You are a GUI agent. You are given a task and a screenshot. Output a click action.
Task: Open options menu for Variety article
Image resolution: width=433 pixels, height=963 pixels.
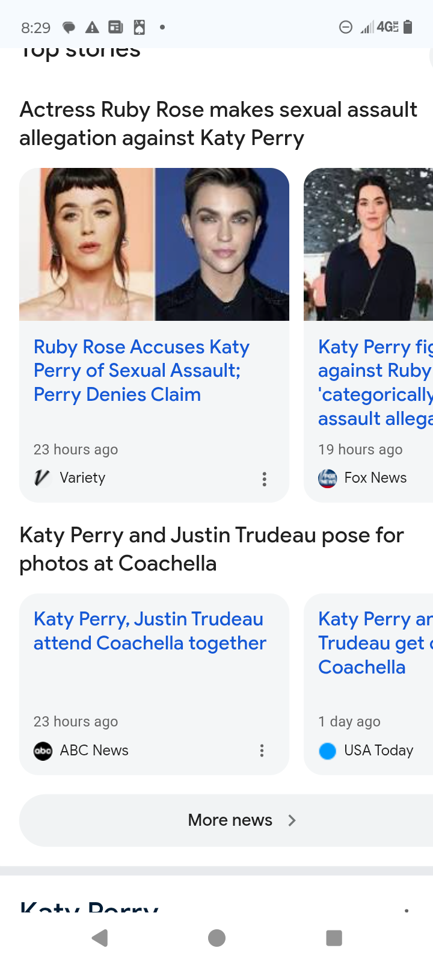pos(264,479)
